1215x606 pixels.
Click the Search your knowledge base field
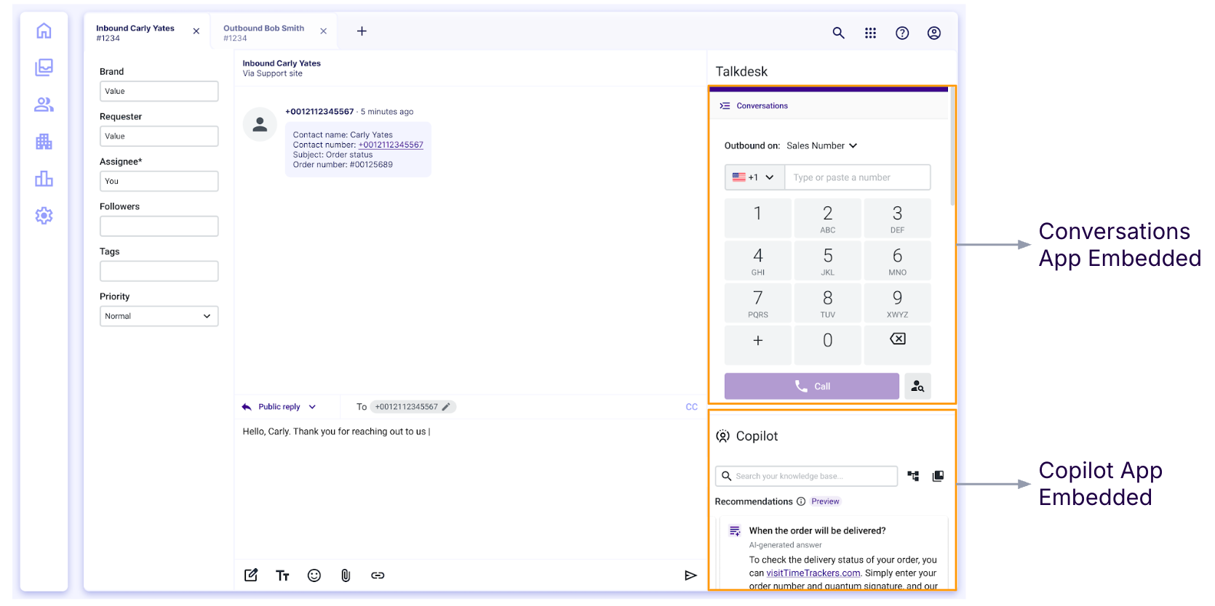tap(806, 476)
